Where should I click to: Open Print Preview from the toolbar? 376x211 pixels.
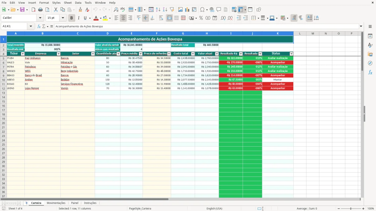coord(47,10)
